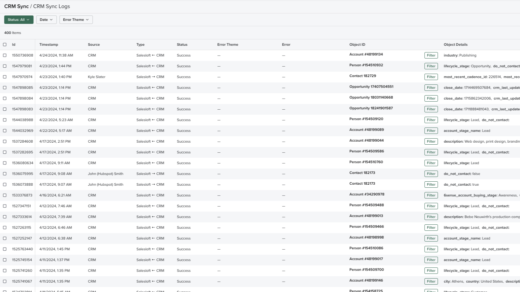
Task: Select the Account #34290978 object link
Action: coord(366,194)
